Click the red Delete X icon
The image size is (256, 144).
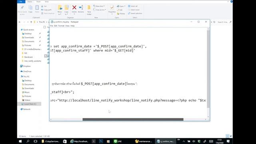coord(74,7)
